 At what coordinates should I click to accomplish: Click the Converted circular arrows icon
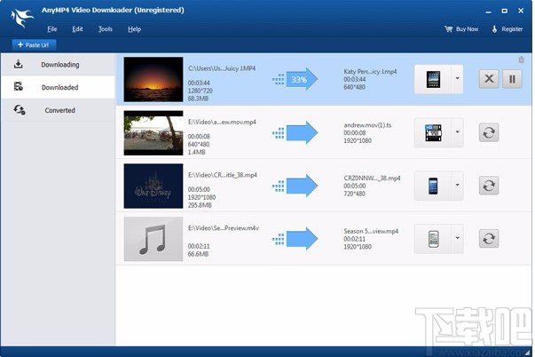pyautogui.click(x=20, y=109)
